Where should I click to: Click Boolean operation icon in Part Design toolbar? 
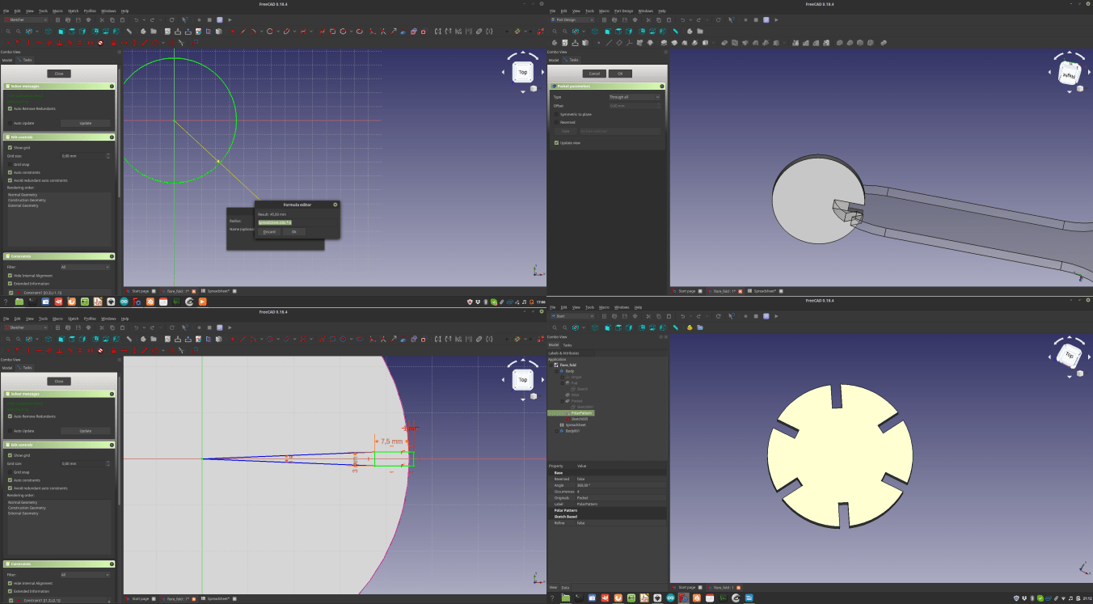(x=883, y=43)
